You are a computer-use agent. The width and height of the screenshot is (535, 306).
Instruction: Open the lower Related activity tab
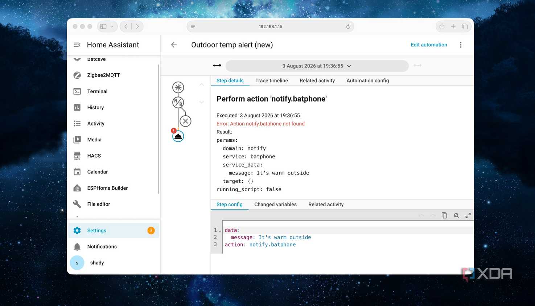pyautogui.click(x=326, y=204)
